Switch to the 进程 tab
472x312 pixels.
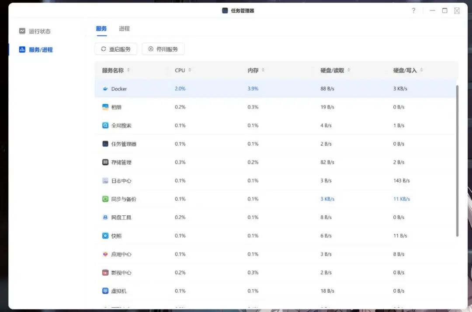point(124,28)
